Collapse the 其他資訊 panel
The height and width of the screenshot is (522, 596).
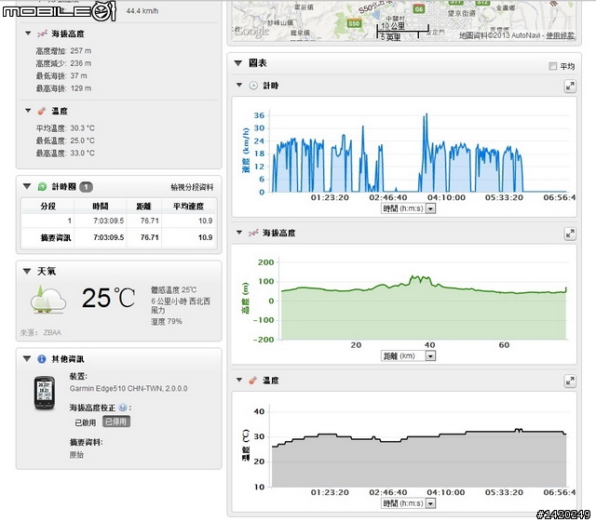[27, 358]
